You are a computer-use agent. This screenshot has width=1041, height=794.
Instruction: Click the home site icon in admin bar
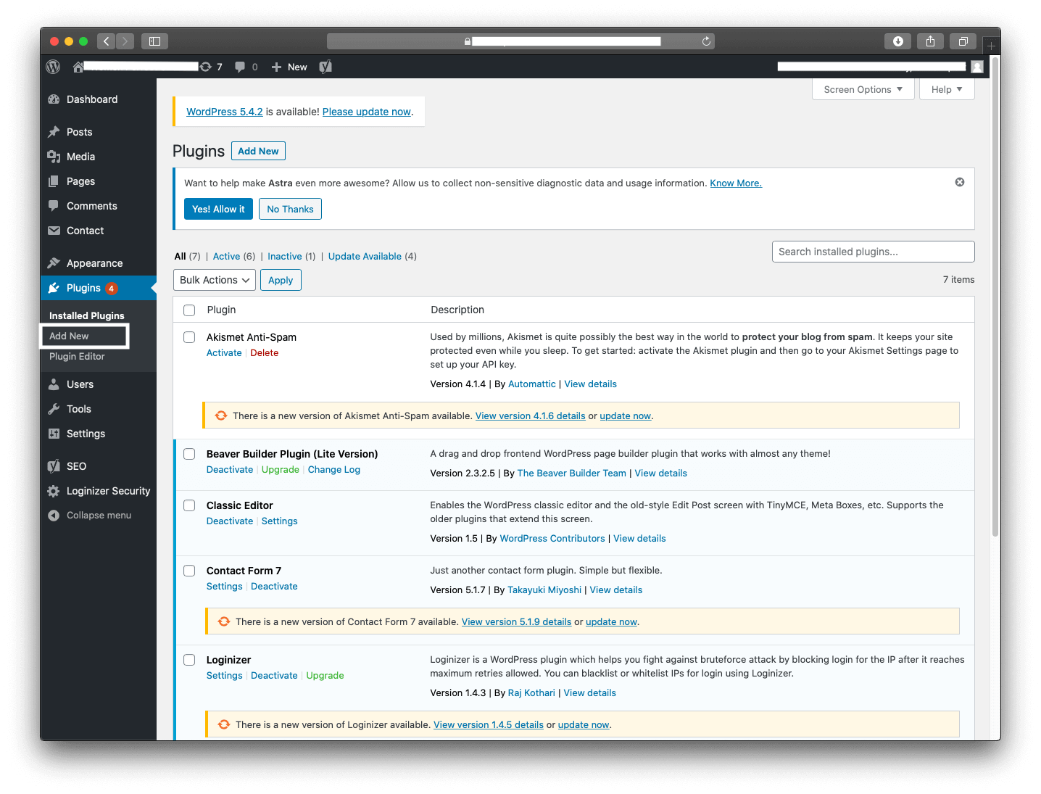point(78,67)
